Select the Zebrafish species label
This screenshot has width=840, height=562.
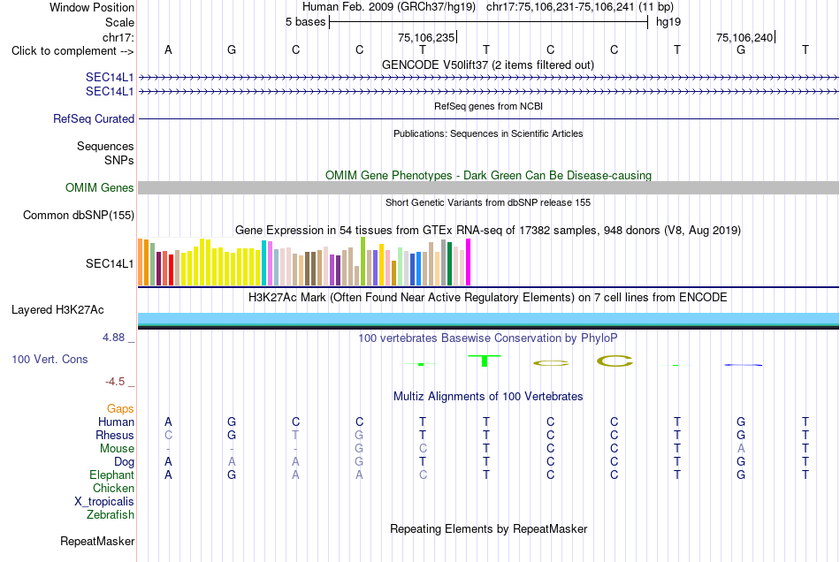tap(111, 514)
